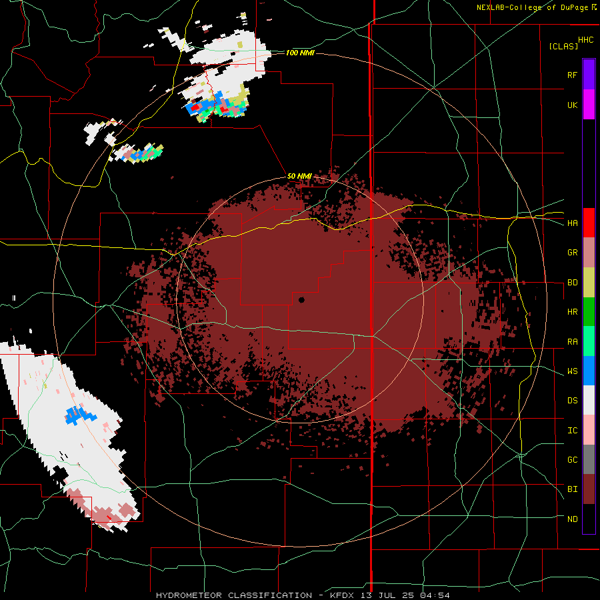Click the 100 NMI range ring label
The width and height of the screenshot is (600, 600).
[300, 53]
